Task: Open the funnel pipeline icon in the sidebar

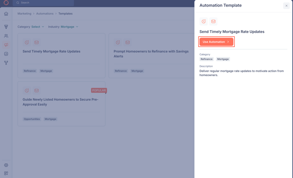Action: (6, 27)
